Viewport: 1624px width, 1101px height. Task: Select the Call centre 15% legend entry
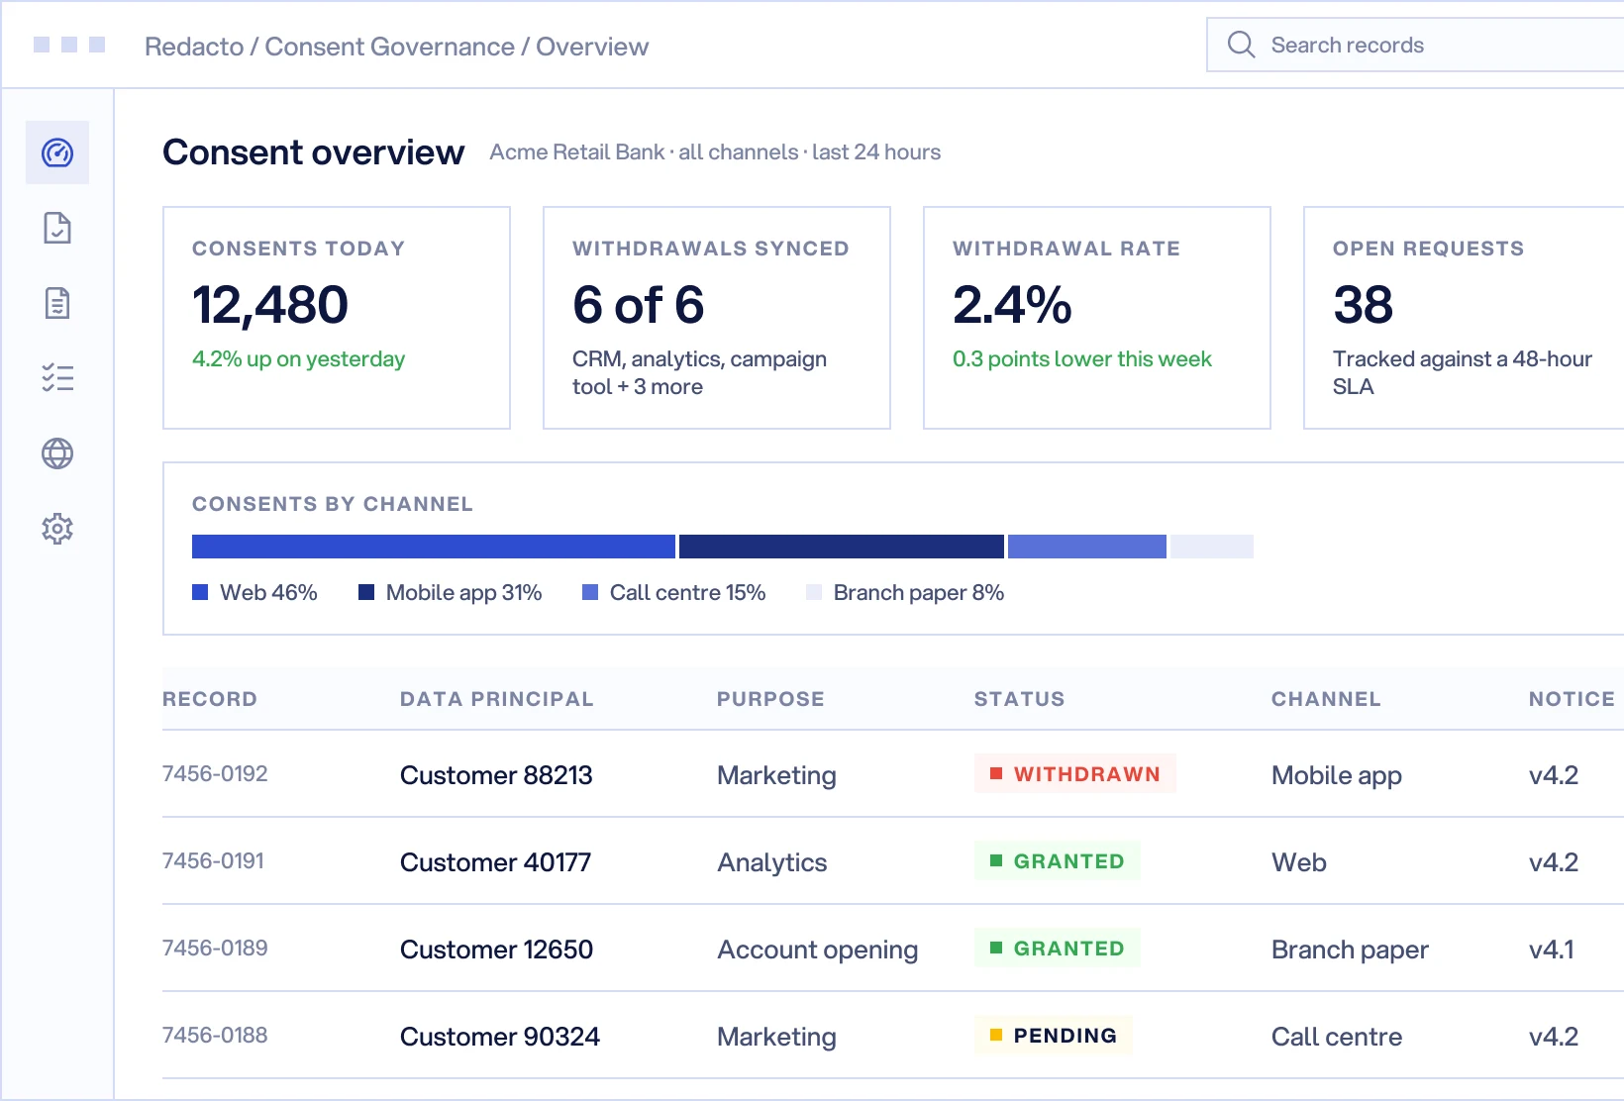[x=674, y=592]
